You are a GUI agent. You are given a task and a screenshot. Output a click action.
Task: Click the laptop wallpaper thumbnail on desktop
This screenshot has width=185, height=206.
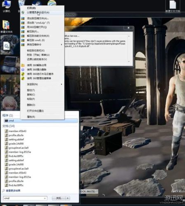pos(10,65)
